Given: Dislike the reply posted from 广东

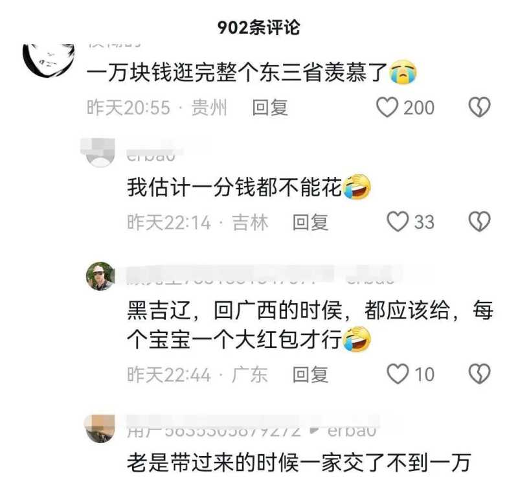Looking at the screenshot, I should tap(479, 374).
